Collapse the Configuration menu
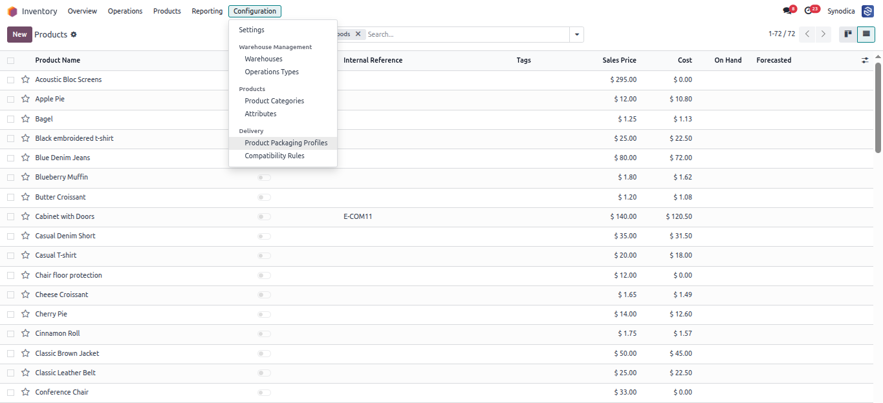The image size is (883, 403). 255,11
